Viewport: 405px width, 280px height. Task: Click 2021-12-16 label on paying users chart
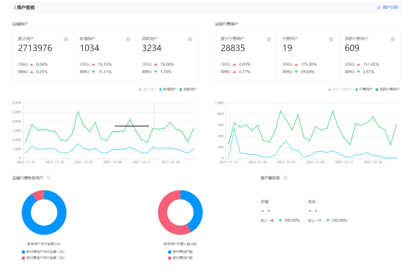click(373, 162)
